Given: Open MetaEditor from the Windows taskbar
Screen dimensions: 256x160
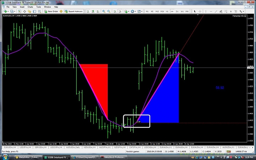Looking at the screenshot, I should pos(27,158).
